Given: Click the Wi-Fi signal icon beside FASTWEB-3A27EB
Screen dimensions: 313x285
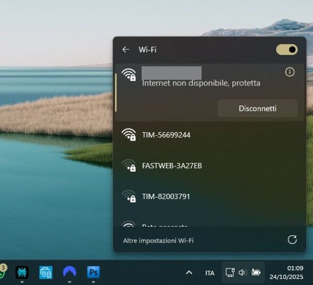Looking at the screenshot, I should click(x=129, y=166).
